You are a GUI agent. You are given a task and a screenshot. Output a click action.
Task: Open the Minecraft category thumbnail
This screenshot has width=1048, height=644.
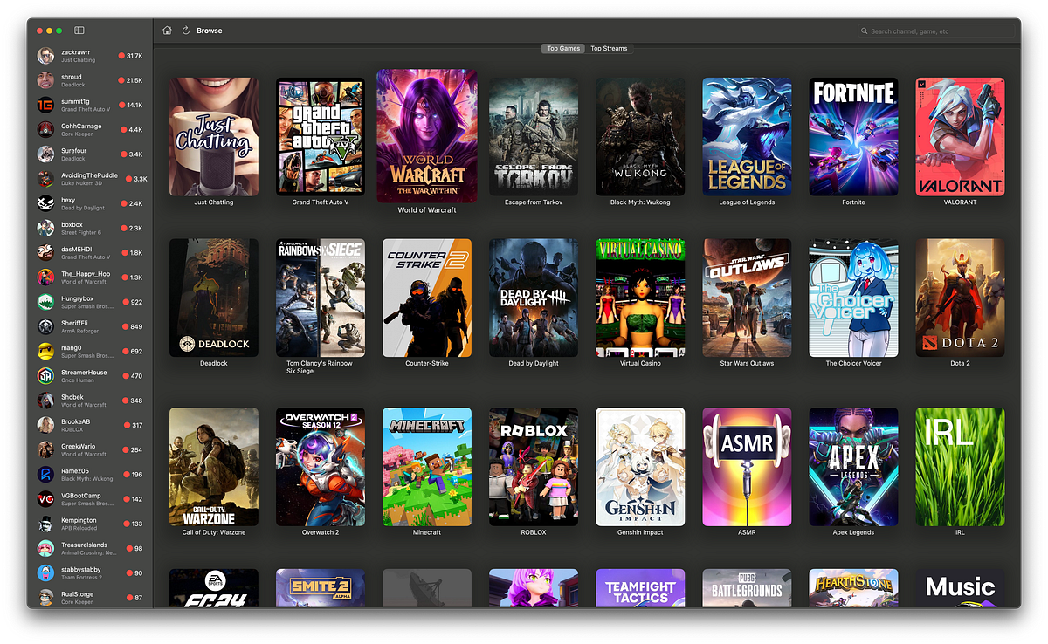click(426, 467)
